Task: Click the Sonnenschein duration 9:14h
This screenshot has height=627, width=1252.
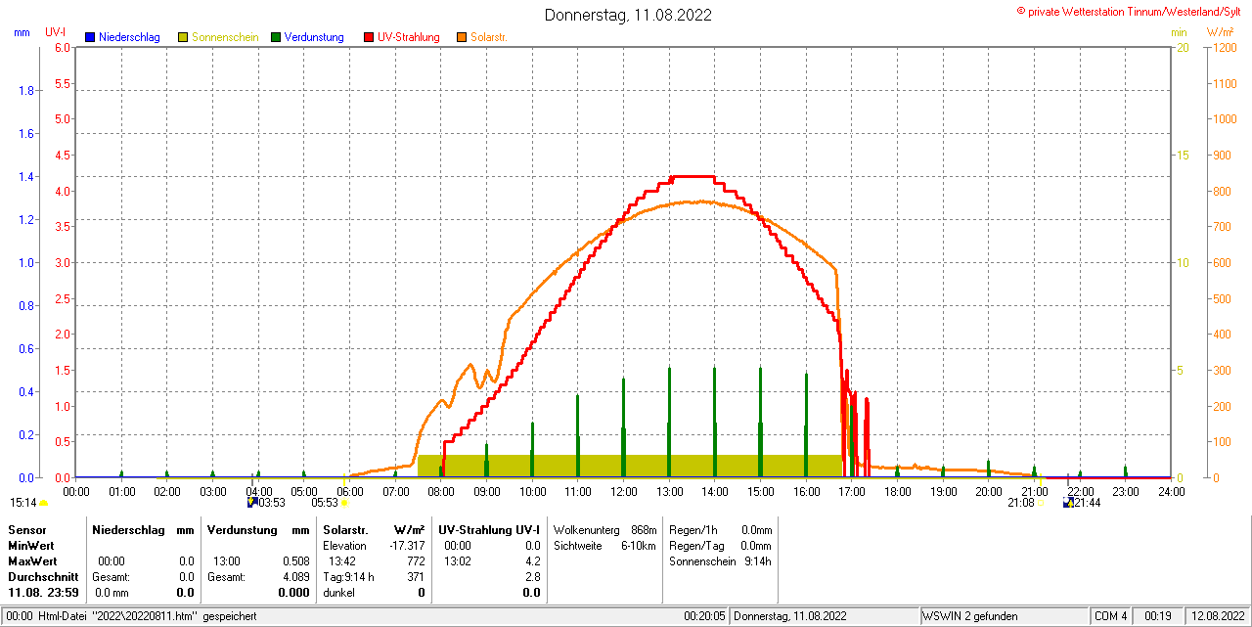Action: point(758,560)
